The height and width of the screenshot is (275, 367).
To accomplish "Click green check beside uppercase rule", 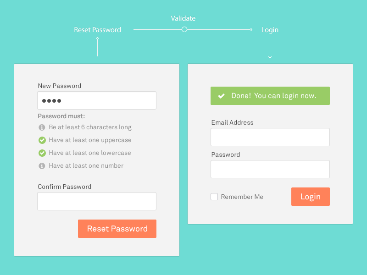I will point(42,140).
